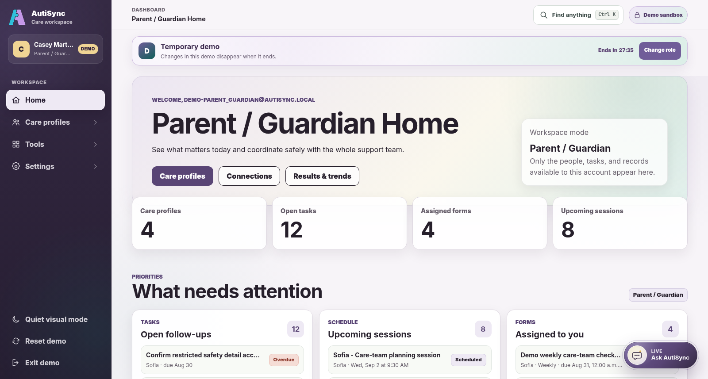Click the purple Care profiles button
This screenshot has width=708, height=379.
[182, 176]
